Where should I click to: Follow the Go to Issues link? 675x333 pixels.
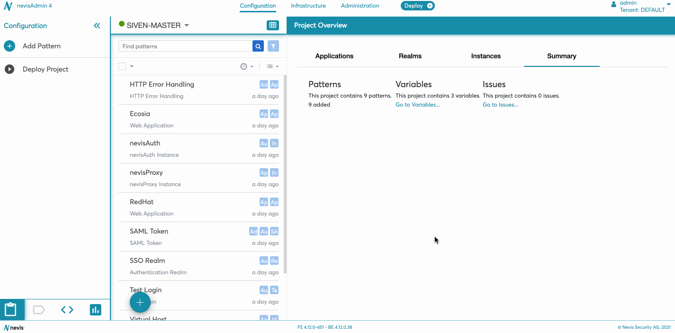500,105
